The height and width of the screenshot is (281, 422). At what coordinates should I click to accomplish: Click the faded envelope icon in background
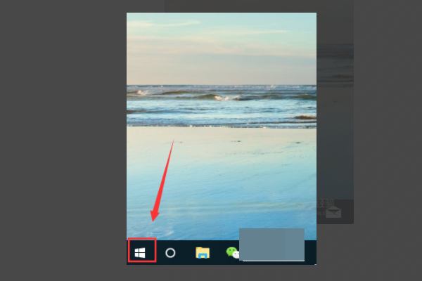[333, 211]
